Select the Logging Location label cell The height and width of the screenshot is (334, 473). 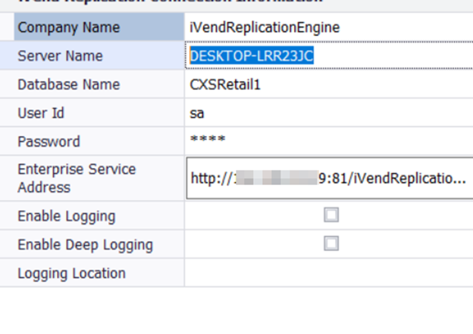(x=92, y=273)
